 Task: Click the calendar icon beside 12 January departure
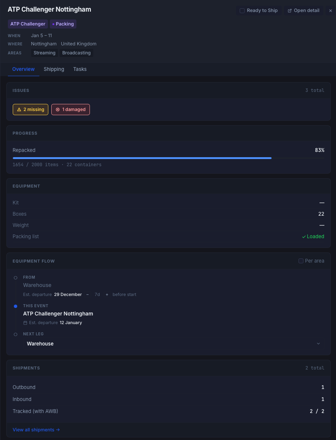point(25,322)
